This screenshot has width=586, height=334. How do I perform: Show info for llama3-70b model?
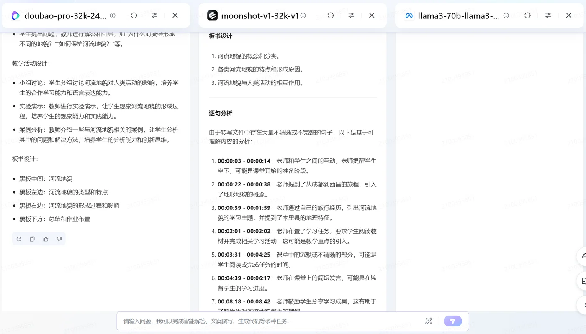[x=506, y=15]
